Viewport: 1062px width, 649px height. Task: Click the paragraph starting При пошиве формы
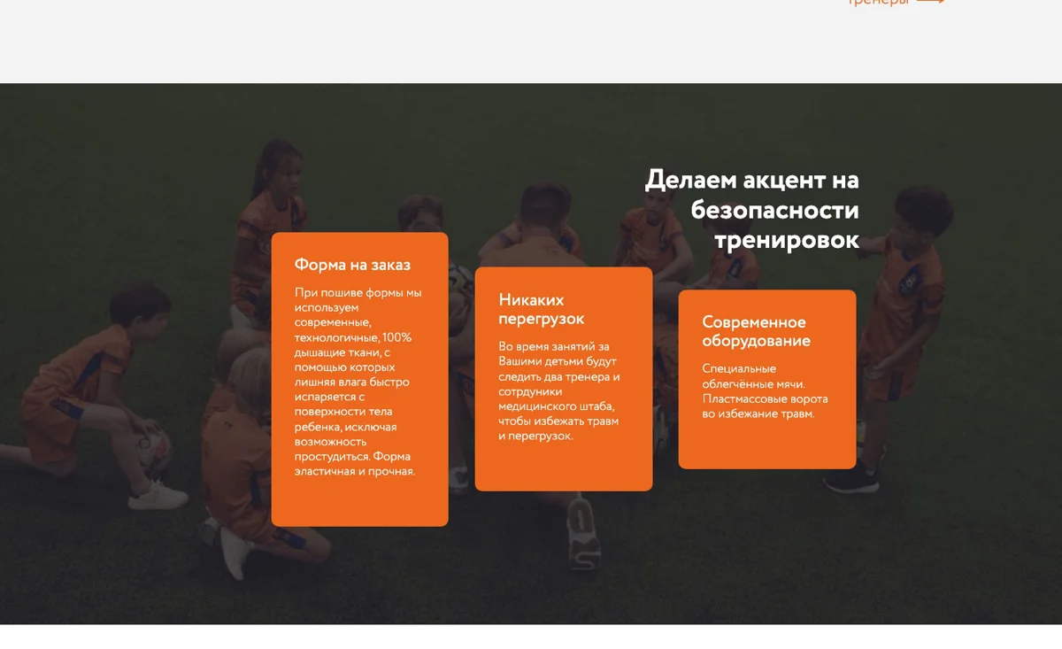pyautogui.click(x=358, y=382)
